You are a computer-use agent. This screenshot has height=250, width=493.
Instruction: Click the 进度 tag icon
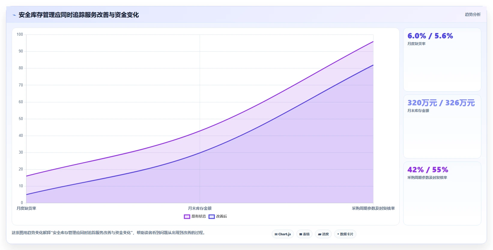pyautogui.click(x=320, y=234)
